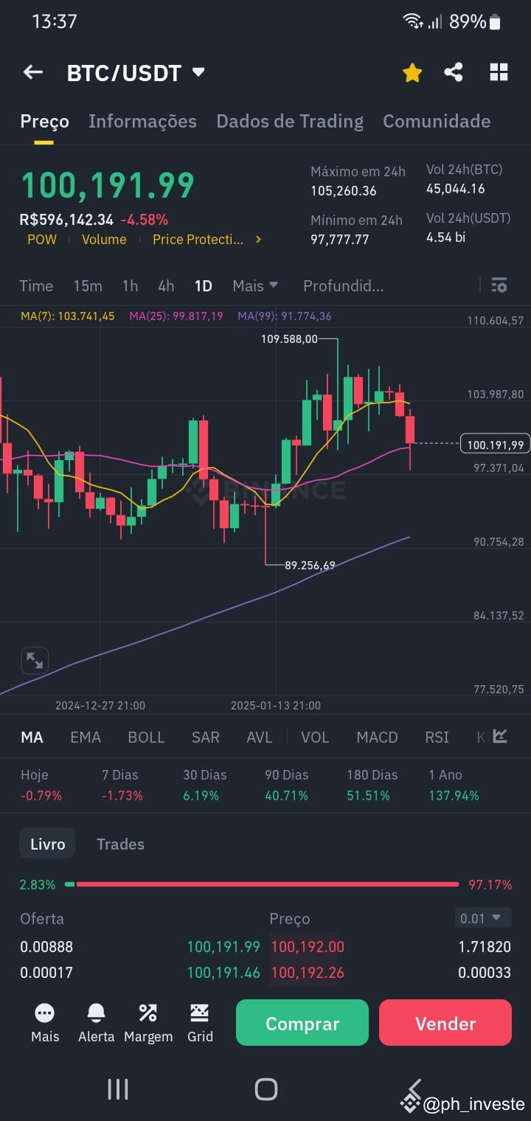The image size is (531, 1121).
Task: Select the 15m chart timeframe
Action: coord(88,285)
